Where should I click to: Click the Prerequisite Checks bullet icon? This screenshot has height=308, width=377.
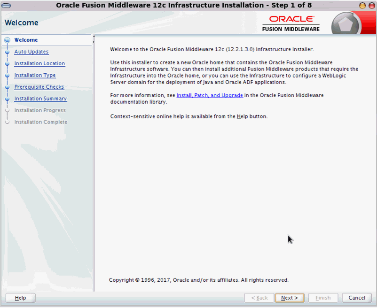tap(8, 87)
